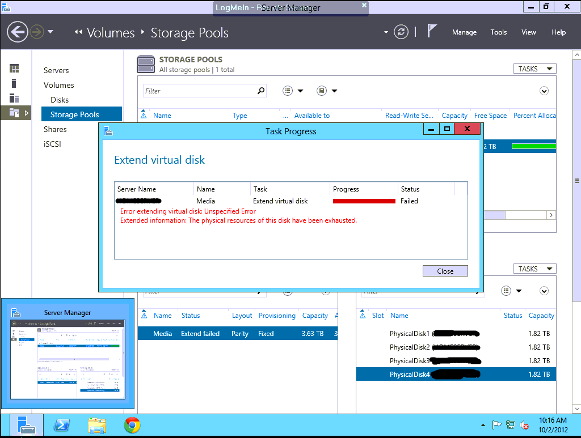Screen dimensions: 581x438
Task: Open the TASKS menu for storage pools
Action: click(x=534, y=68)
